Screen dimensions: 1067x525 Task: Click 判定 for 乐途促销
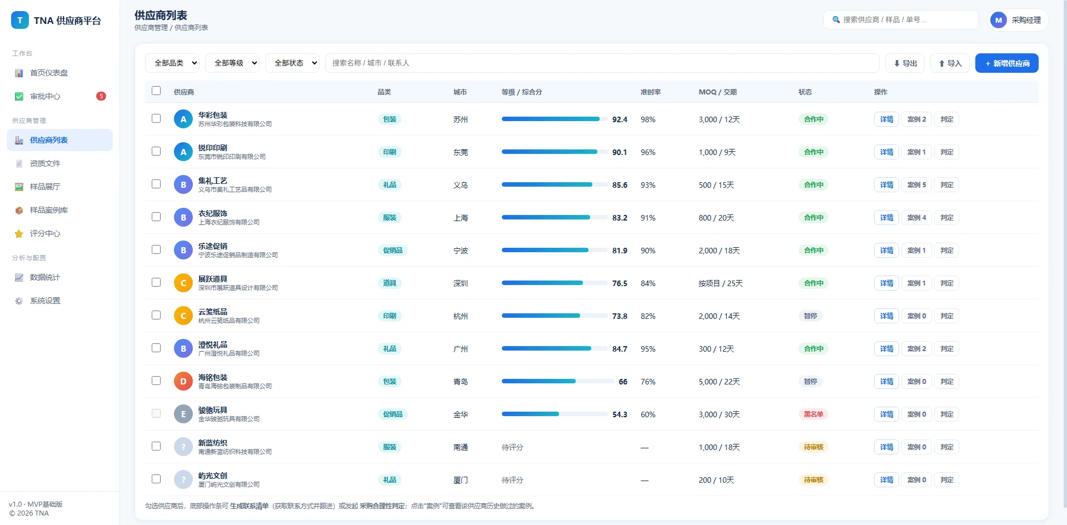click(946, 250)
